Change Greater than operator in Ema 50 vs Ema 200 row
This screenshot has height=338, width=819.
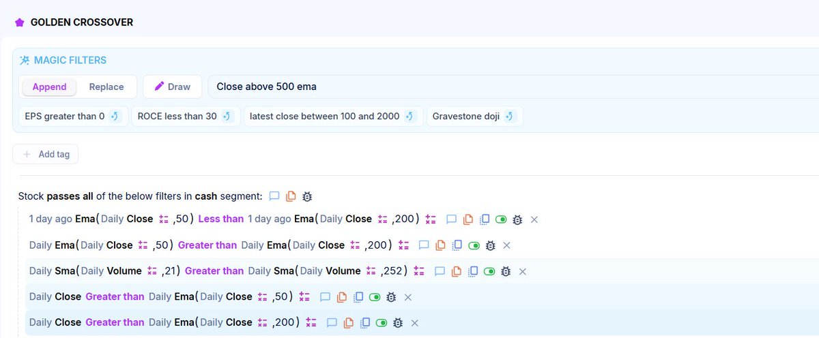pos(207,245)
